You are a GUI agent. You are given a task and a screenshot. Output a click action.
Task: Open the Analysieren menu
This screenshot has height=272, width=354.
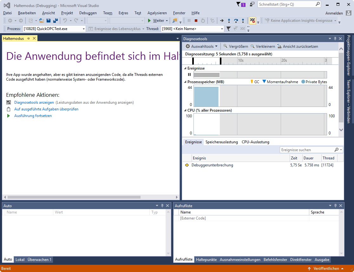click(x=157, y=13)
